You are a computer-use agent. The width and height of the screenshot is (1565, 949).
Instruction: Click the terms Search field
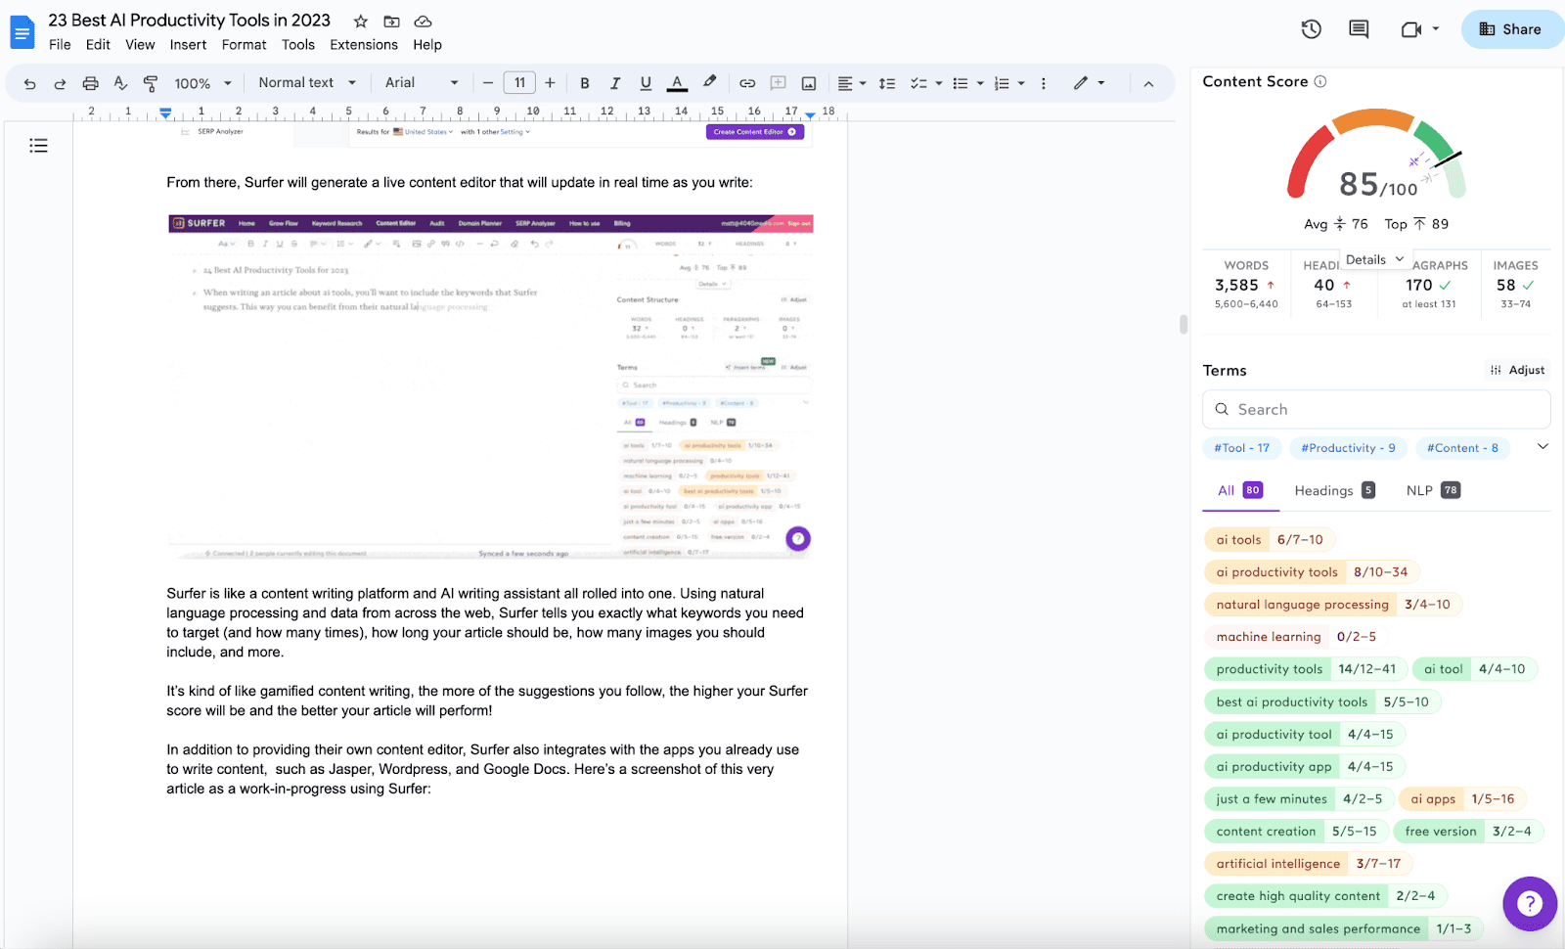(x=1375, y=409)
